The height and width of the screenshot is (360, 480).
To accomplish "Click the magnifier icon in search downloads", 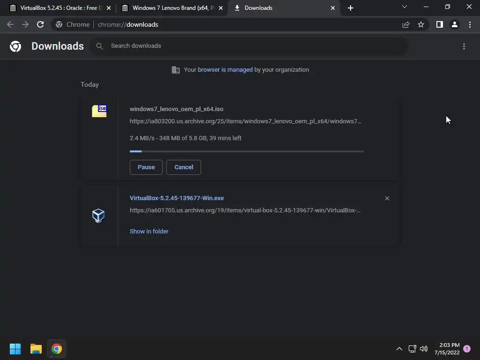I will point(99,46).
